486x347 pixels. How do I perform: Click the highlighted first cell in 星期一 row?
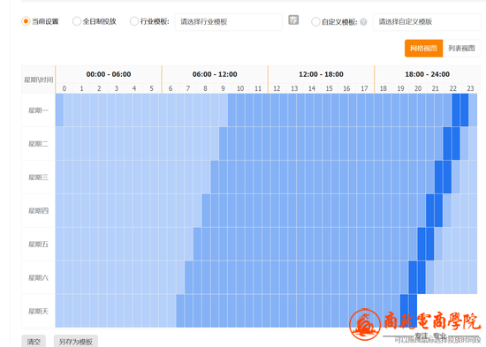pyautogui.click(x=59, y=110)
